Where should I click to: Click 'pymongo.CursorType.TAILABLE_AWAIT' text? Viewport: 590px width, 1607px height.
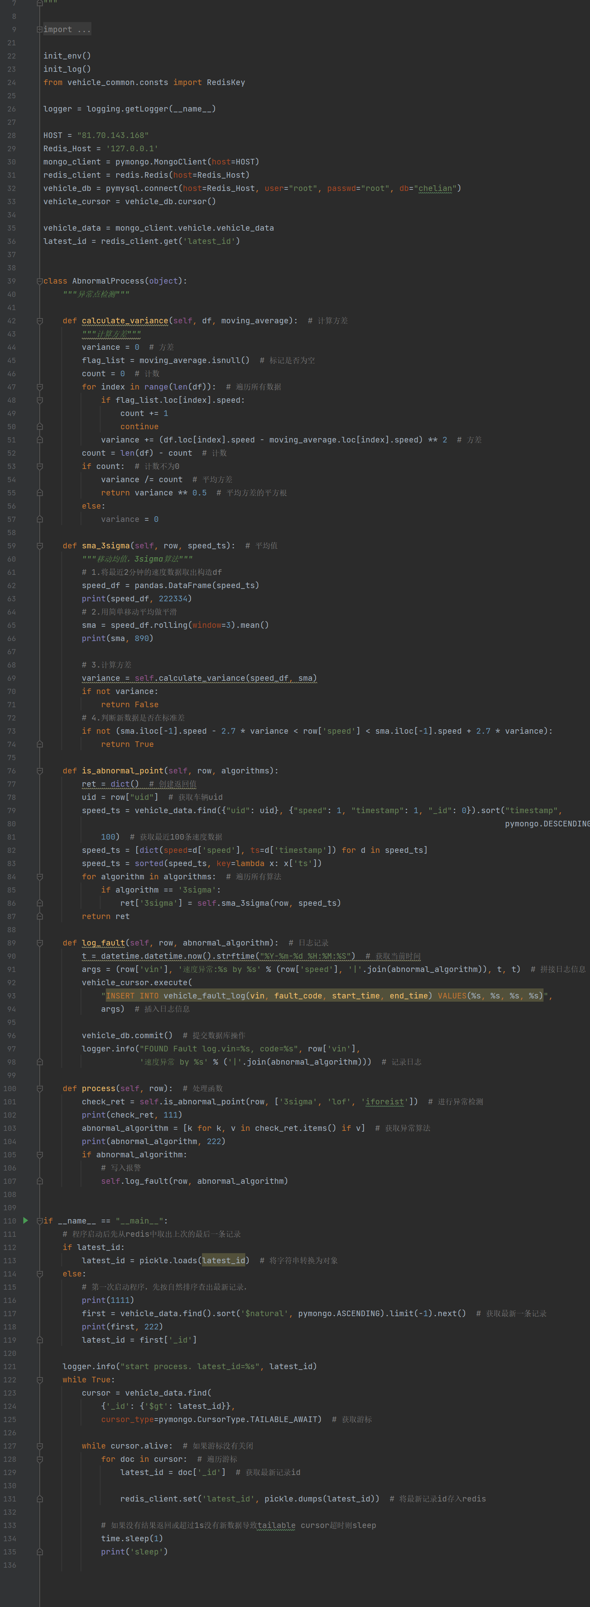[x=238, y=1420]
